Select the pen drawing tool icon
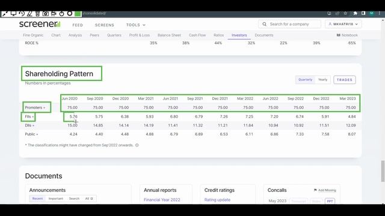 (29, 14)
